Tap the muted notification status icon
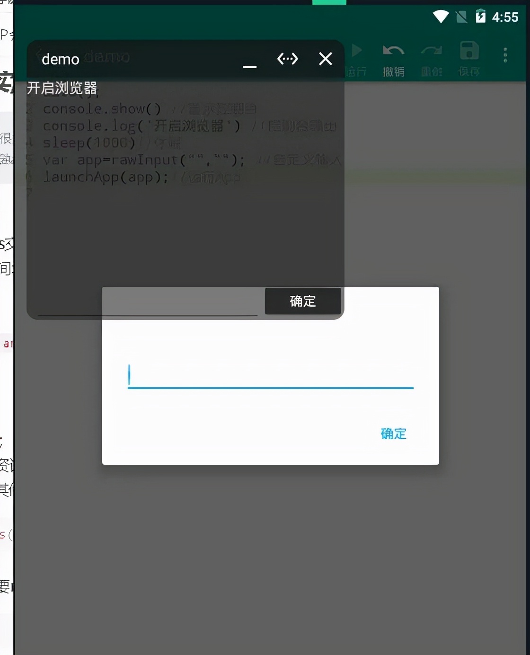The width and height of the screenshot is (530, 655). [460, 17]
